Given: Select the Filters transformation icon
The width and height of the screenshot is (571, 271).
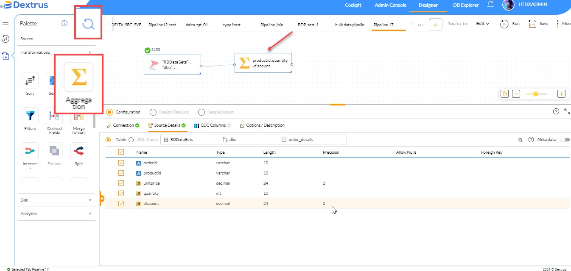Looking at the screenshot, I should click(x=30, y=115).
